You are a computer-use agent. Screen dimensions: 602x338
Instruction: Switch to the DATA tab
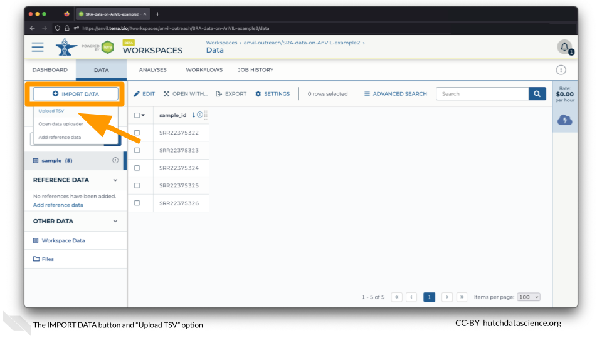pyautogui.click(x=102, y=70)
